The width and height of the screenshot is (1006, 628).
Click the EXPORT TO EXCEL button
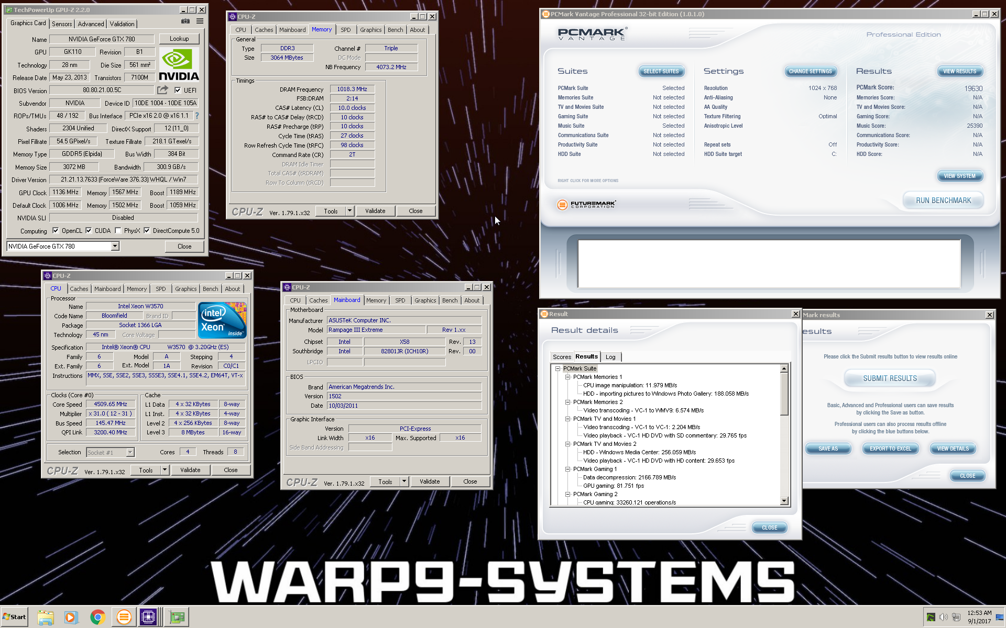coord(890,448)
